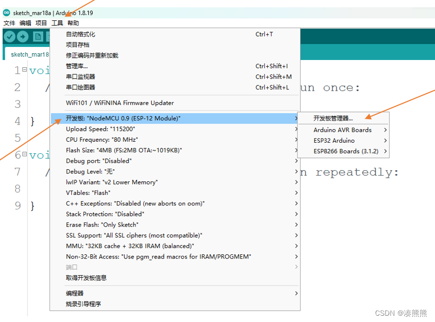The width and height of the screenshot is (435, 322).
Task: Choose 项目存档 menu entry
Action: [176, 45]
